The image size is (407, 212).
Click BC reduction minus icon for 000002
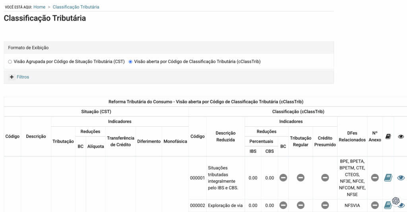(283, 205)
